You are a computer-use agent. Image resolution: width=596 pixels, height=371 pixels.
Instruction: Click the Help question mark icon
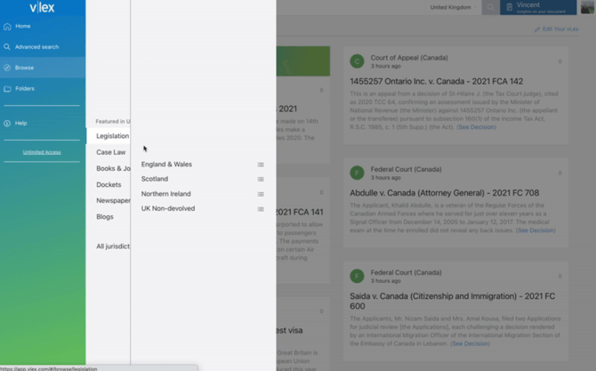tap(7, 123)
